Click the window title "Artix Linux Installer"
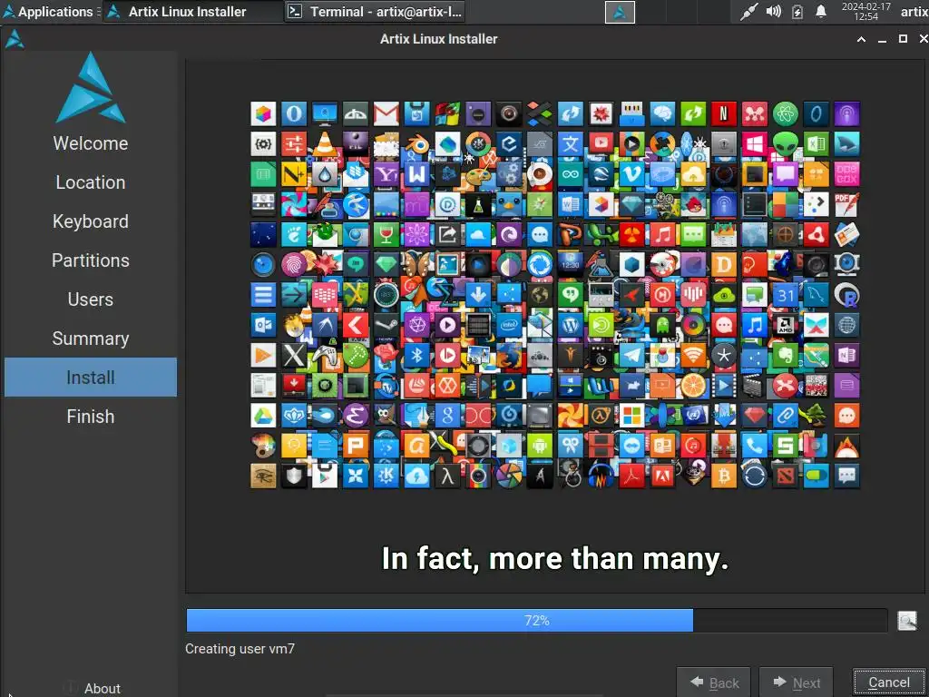929x697 pixels. [439, 39]
